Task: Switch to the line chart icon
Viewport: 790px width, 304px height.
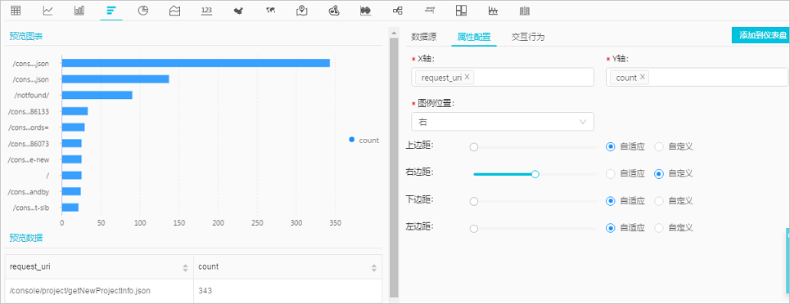Action: [x=47, y=11]
